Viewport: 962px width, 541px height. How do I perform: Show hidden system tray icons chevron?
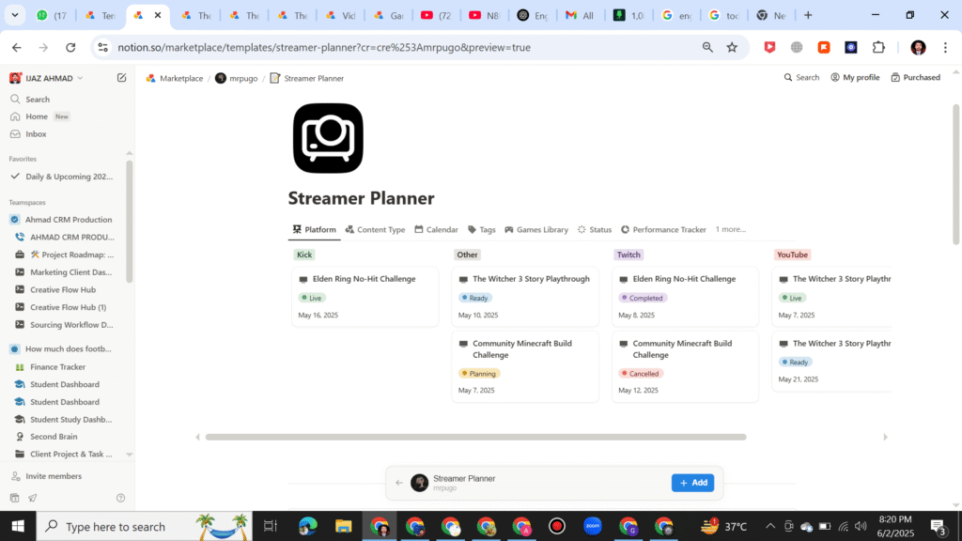(770, 526)
